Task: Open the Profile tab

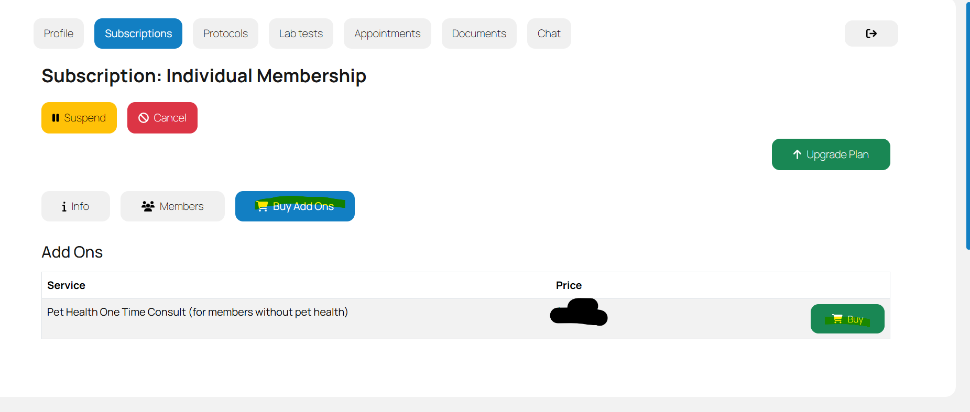Action: pyautogui.click(x=59, y=34)
